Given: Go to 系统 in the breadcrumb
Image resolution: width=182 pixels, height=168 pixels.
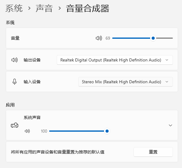Looking at the screenshot, I should tap(14, 8).
